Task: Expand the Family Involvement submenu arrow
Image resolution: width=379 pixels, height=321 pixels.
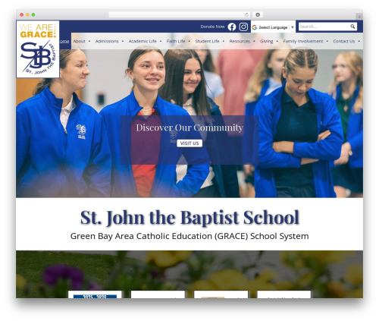Action: click(327, 41)
